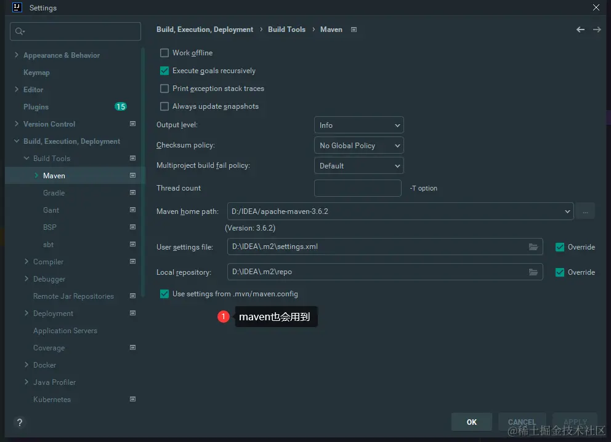The height and width of the screenshot is (442, 611).
Task: Click project-level icon on Deployment row
Action: tap(132, 313)
